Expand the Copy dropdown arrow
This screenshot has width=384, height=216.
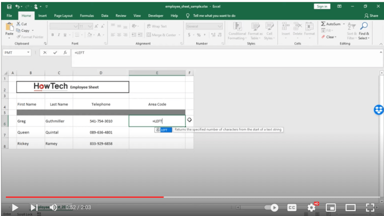33,30
